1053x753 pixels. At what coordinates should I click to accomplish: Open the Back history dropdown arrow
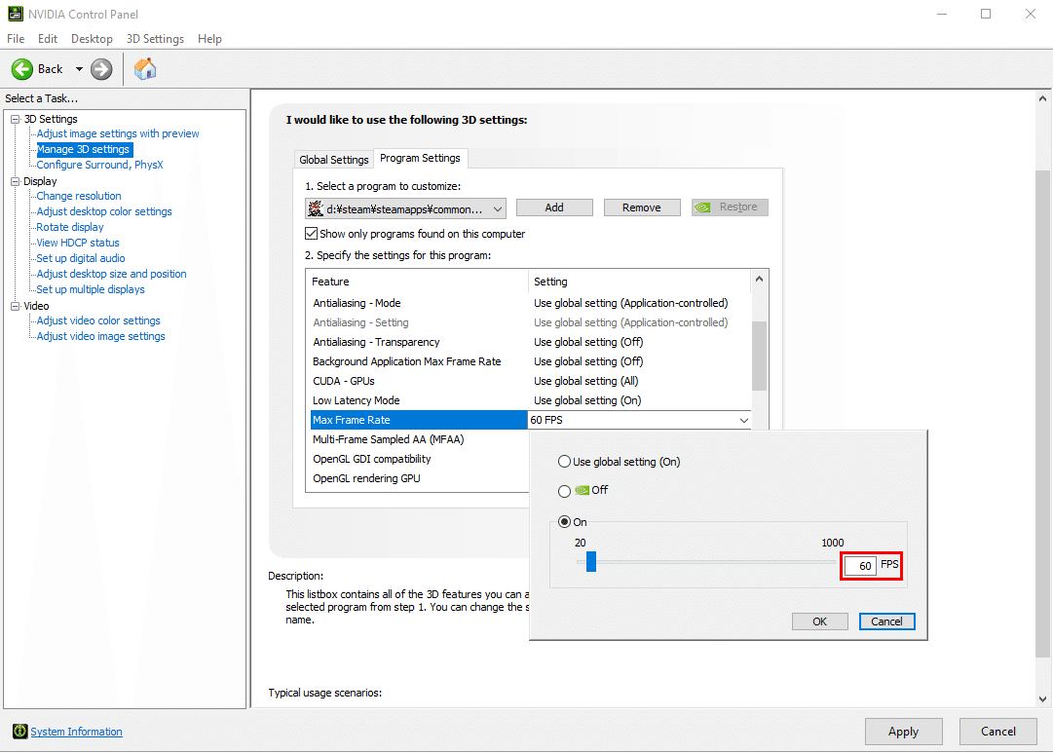coord(79,68)
